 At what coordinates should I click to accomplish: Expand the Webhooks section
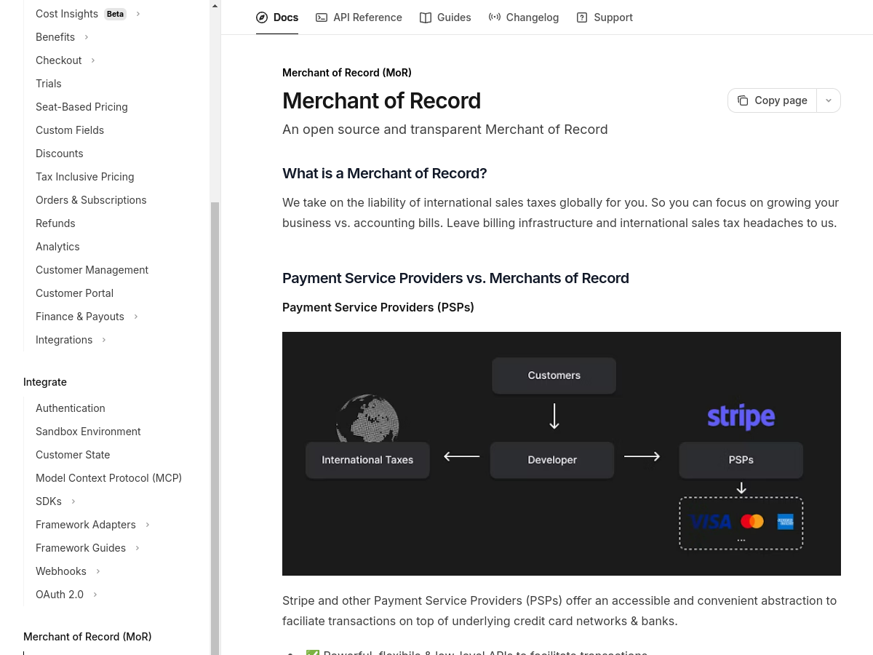[98, 571]
